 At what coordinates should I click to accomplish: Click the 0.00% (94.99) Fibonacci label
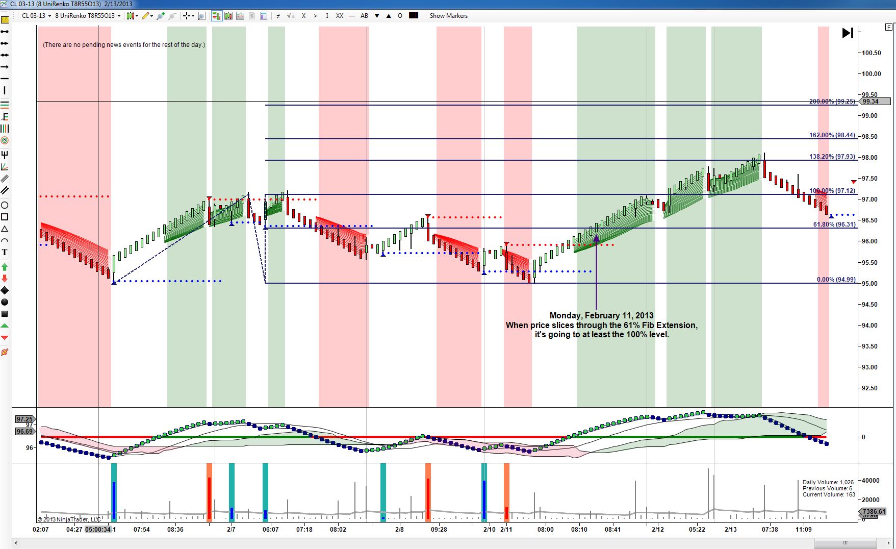pos(836,280)
